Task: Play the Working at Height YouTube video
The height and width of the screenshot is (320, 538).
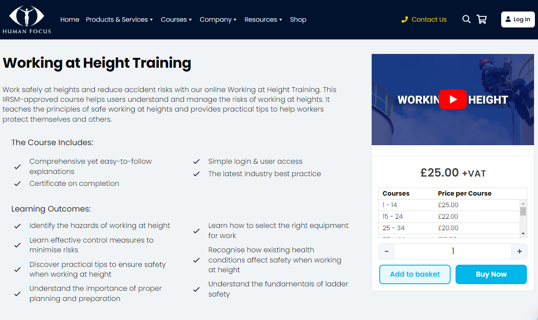Action: tap(452, 99)
